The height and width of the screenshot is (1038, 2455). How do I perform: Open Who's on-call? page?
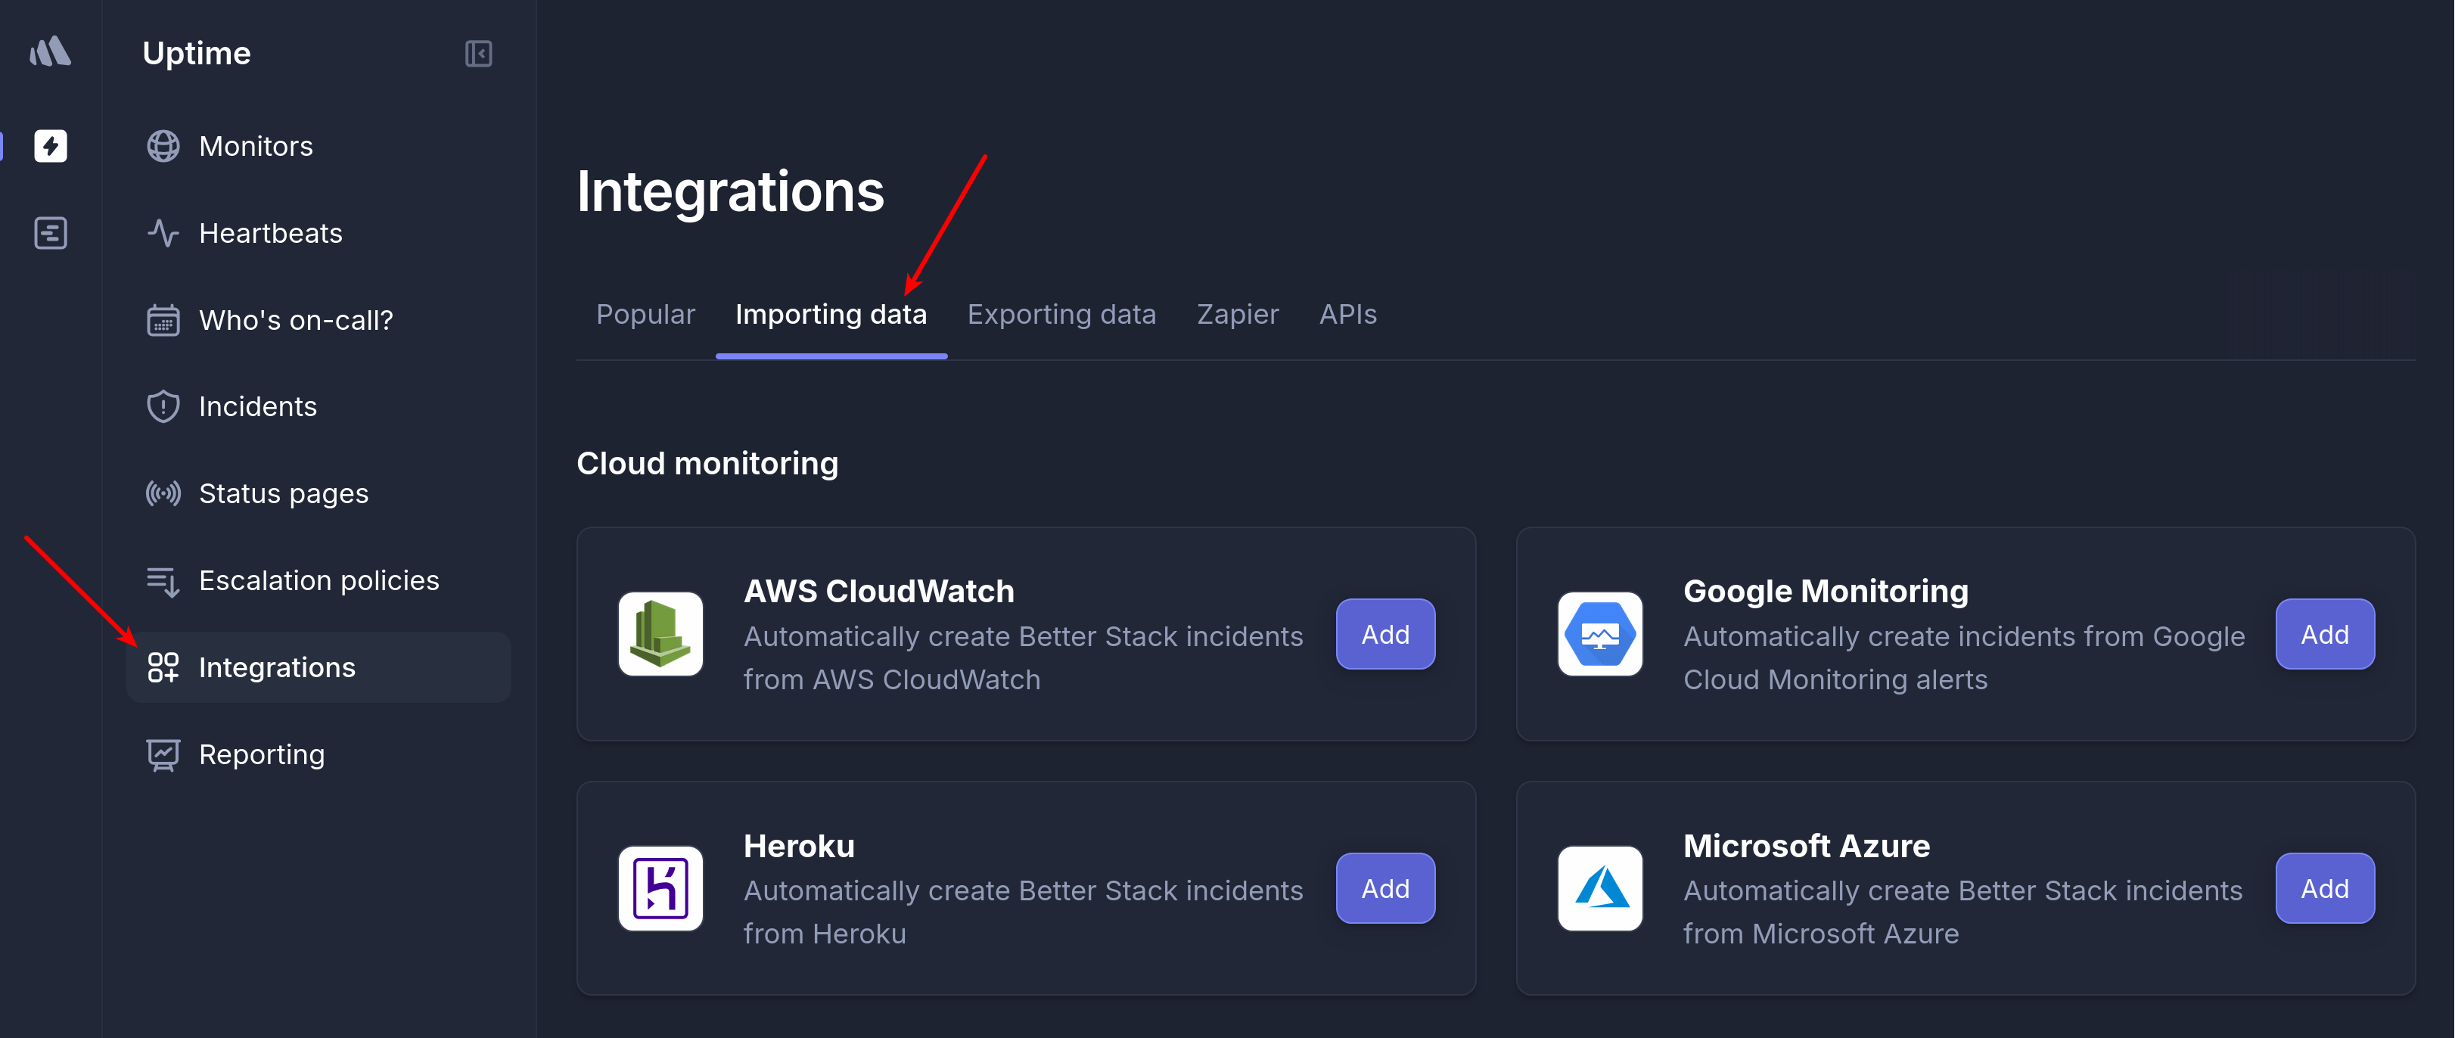pos(319,320)
